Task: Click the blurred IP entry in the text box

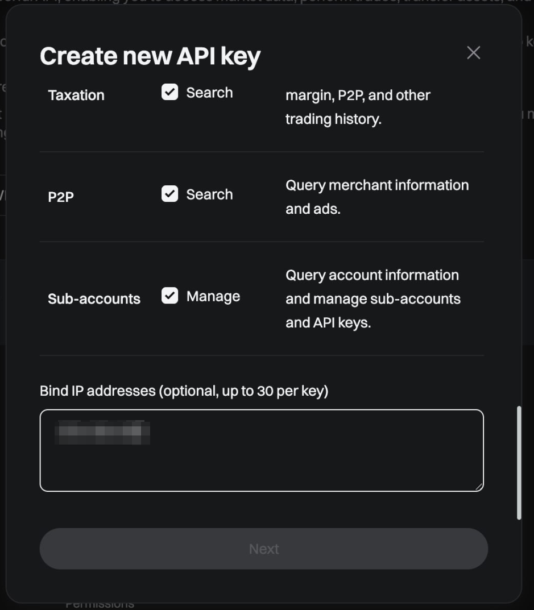Action: pyautogui.click(x=102, y=432)
